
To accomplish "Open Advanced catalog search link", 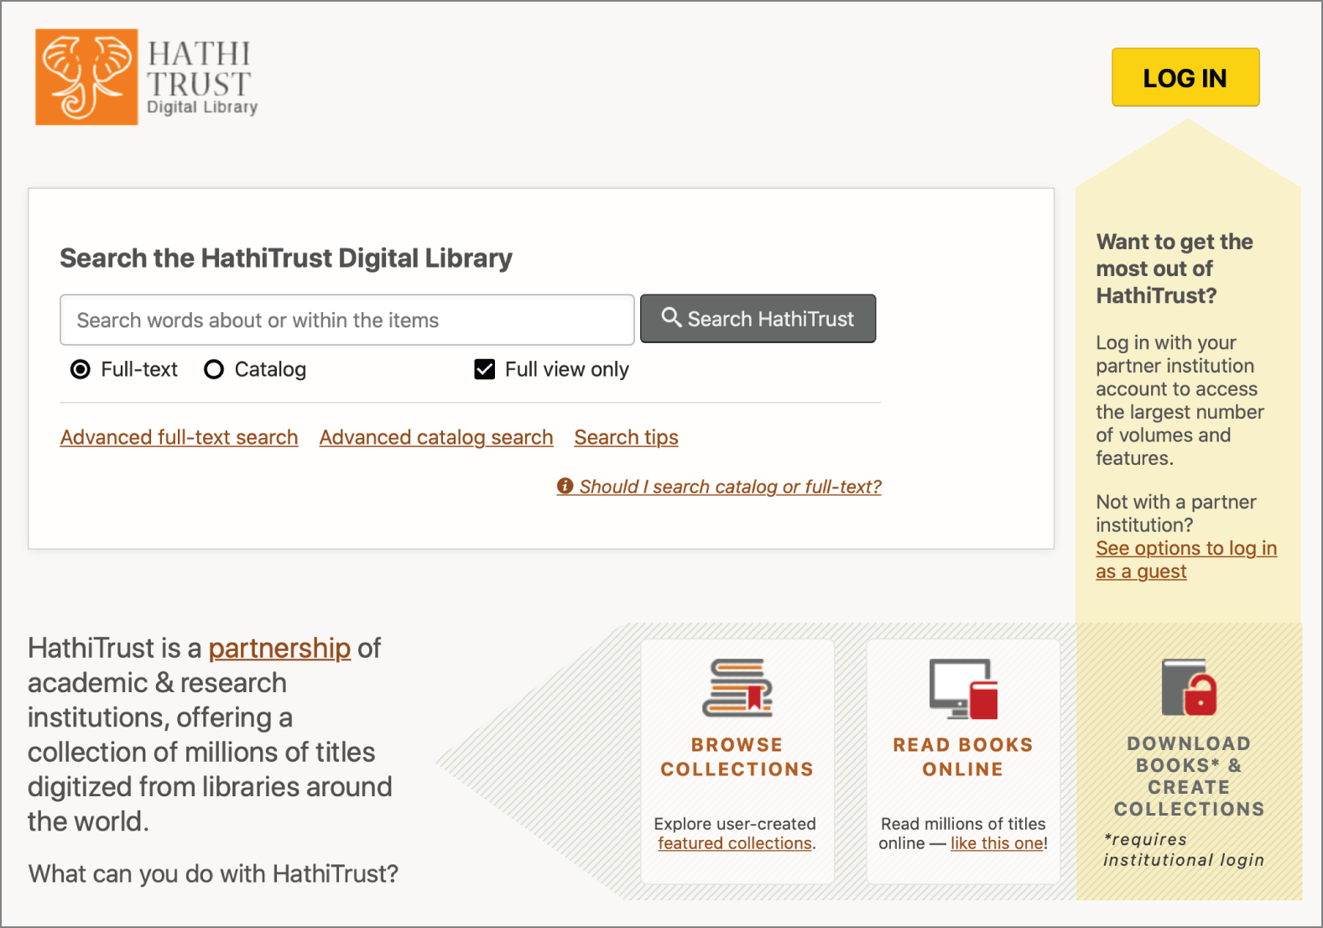I will click(436, 437).
